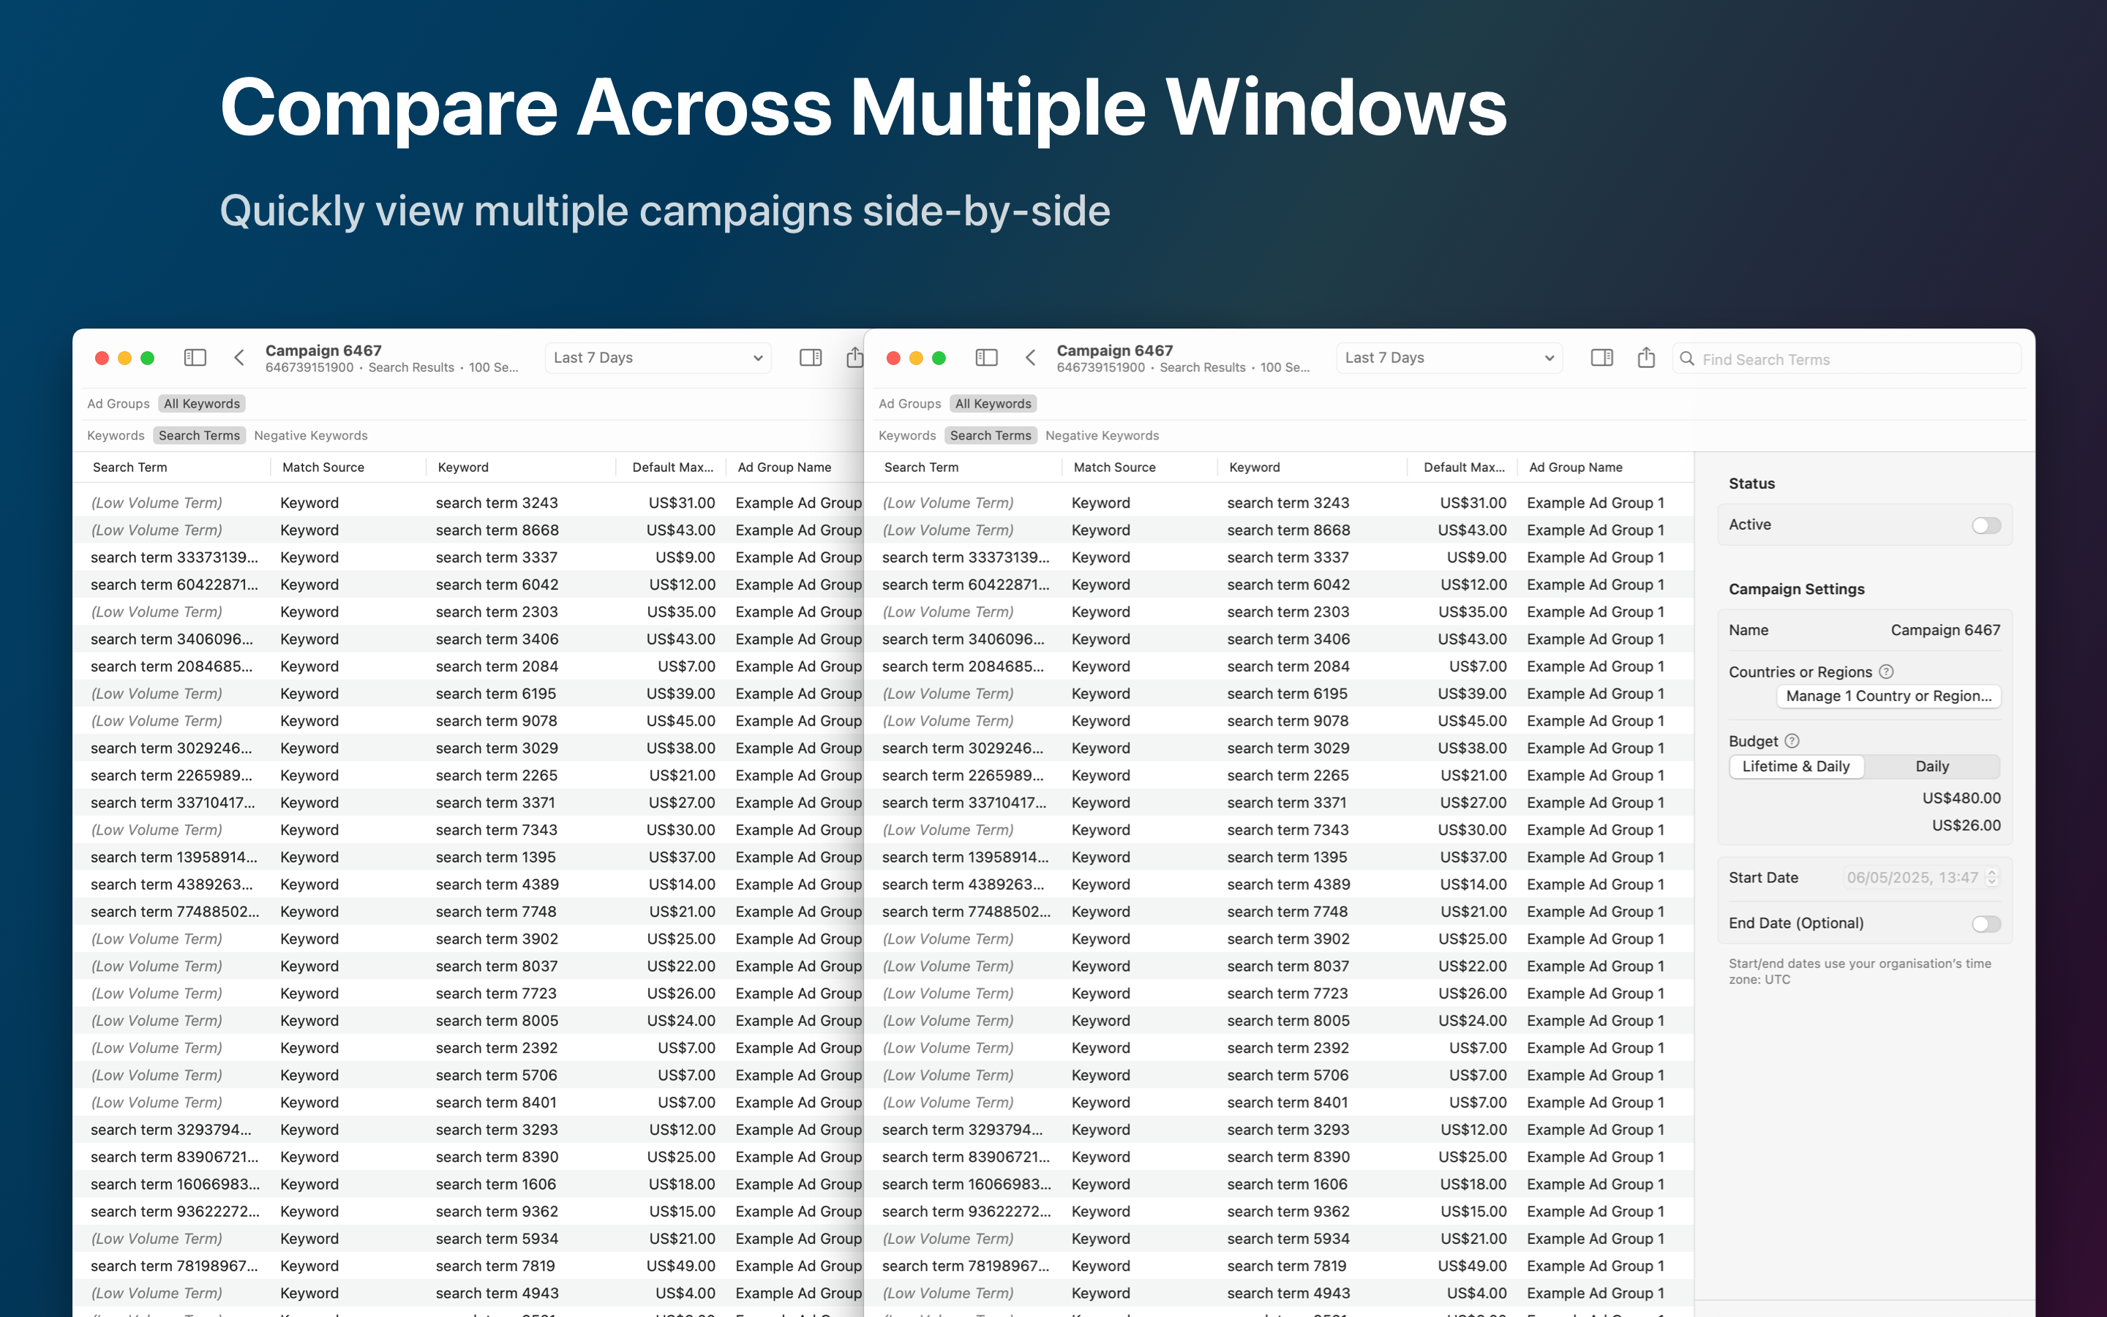The width and height of the screenshot is (2107, 1317).
Task: Select 'search term 8668' keyword in right window
Action: pos(1288,530)
